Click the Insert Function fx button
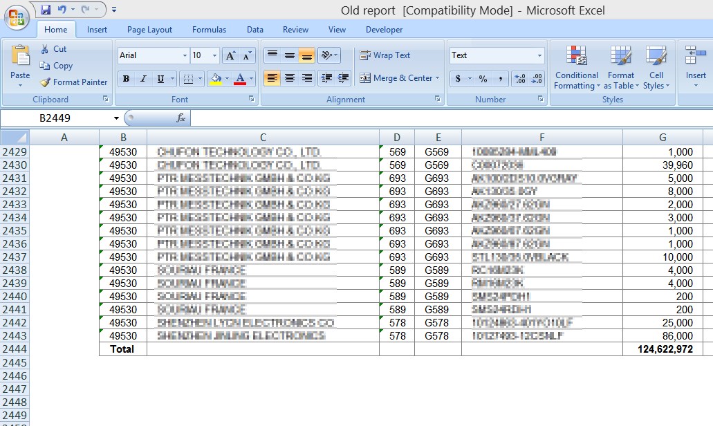 180,118
